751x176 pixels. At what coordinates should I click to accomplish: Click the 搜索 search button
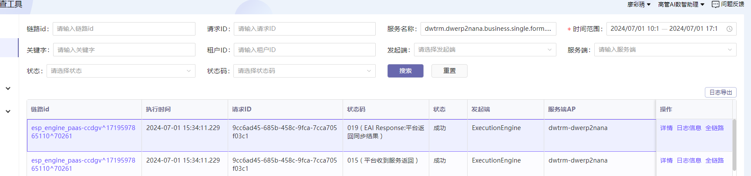coord(405,71)
